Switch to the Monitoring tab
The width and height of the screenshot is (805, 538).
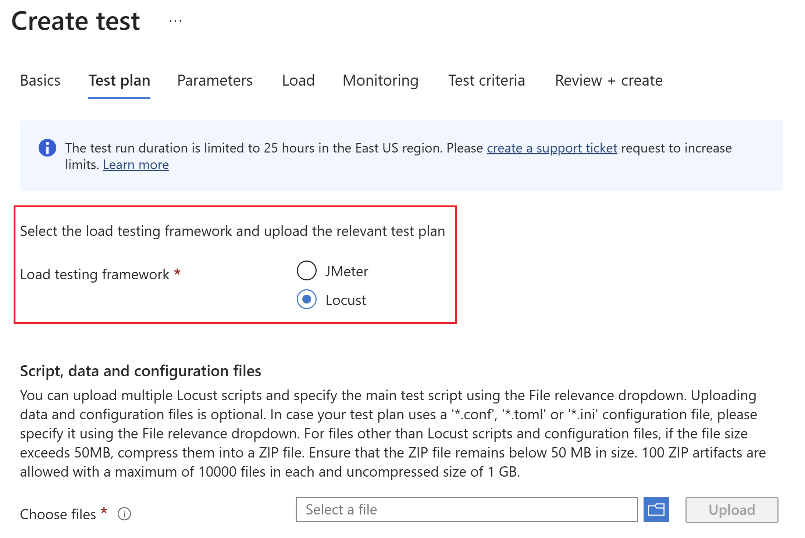[x=381, y=80]
